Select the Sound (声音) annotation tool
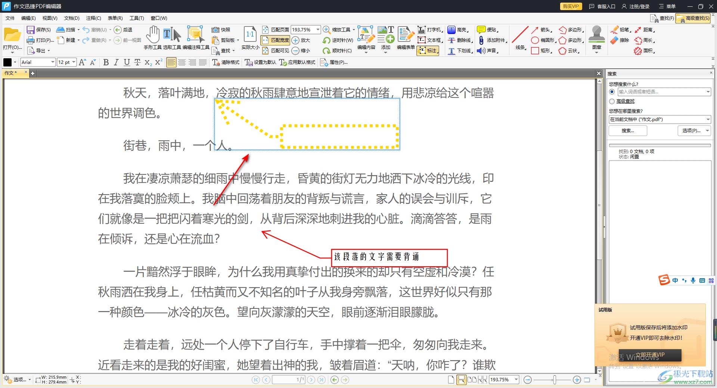 pos(488,51)
